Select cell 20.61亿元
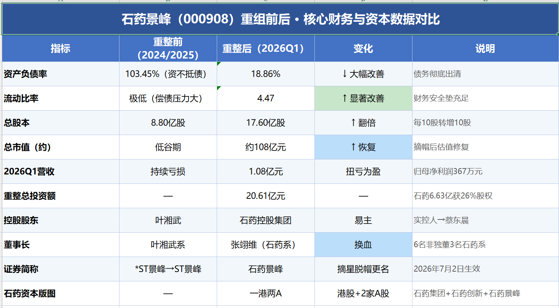The image size is (559, 308). click(x=266, y=196)
